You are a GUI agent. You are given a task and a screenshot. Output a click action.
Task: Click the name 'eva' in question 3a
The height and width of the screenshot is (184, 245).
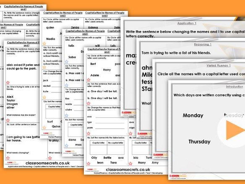tap(89, 117)
